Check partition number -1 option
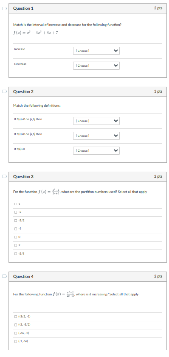The width and height of the screenshot is (169, 357). coord(16,229)
